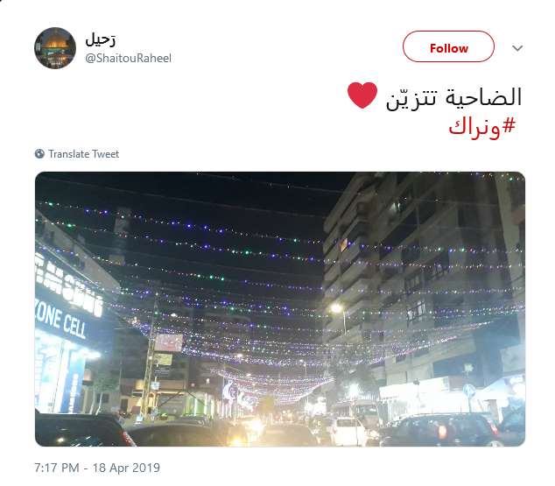Select the tweet text الضاحية تتزيّن
The height and width of the screenshot is (486, 555).
[453, 97]
